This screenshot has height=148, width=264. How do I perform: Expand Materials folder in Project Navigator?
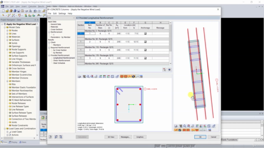coord(7,37)
